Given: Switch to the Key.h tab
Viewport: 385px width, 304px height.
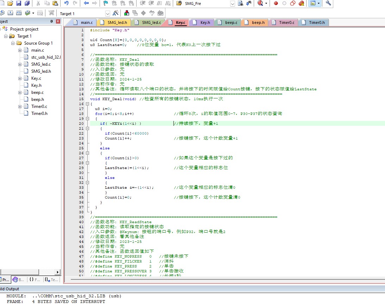Looking at the screenshot, I should pyautogui.click(x=202, y=22).
